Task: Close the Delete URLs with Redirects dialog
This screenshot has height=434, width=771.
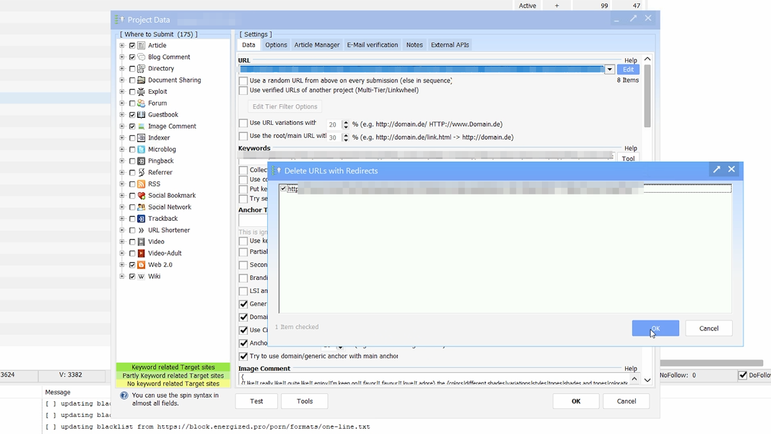Action: (732, 170)
